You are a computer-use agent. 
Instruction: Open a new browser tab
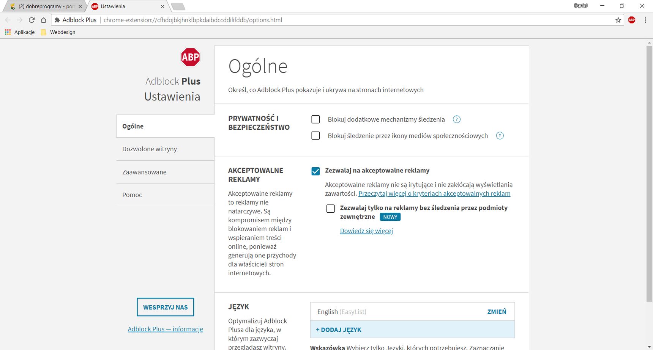tap(178, 6)
